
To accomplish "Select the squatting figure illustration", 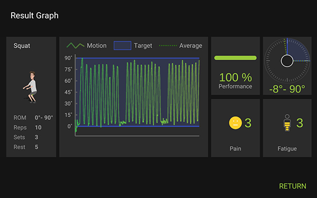I will pos(30,87).
